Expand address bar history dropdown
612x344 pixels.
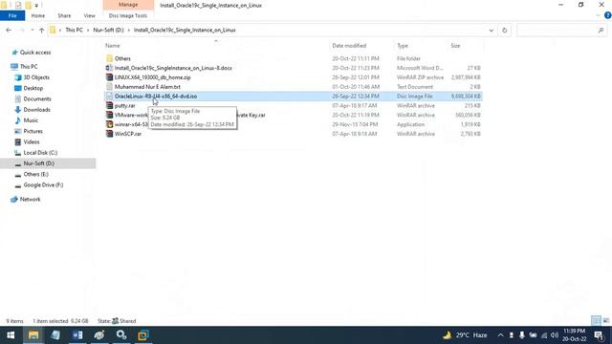click(x=491, y=30)
